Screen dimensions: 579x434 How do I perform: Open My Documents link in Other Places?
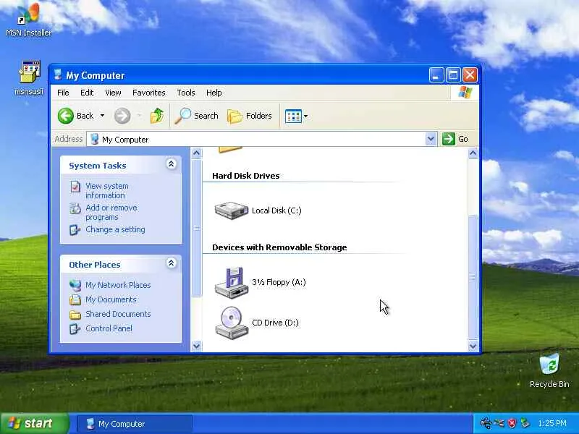tap(111, 299)
